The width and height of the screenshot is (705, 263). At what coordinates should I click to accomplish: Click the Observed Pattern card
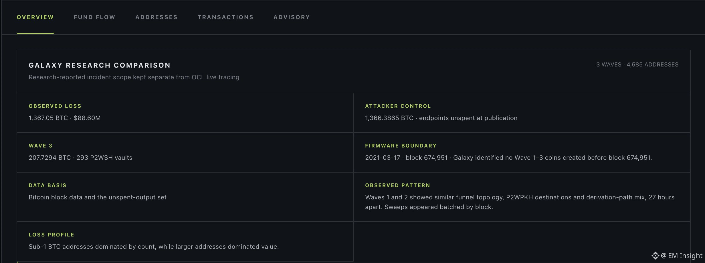[522, 197]
